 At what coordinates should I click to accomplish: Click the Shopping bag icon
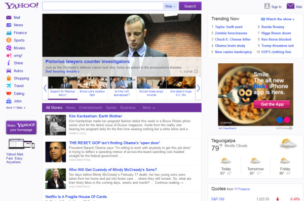coord(9,78)
